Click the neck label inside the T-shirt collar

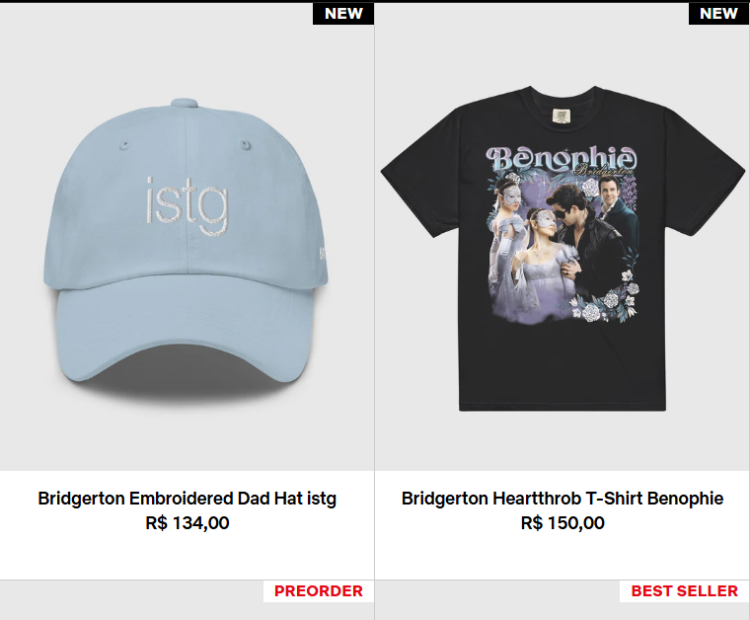[x=562, y=116]
